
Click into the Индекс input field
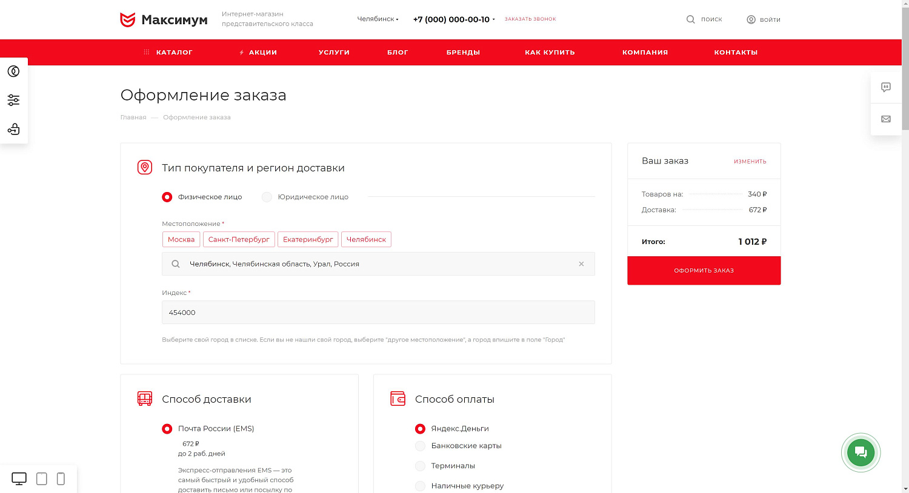click(378, 313)
